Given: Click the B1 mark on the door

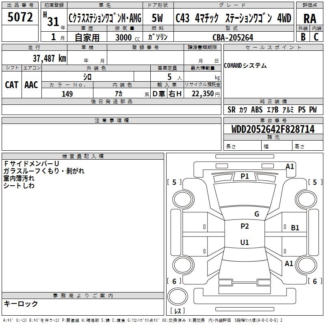Looking at the screenshot, I should [x=295, y=228].
